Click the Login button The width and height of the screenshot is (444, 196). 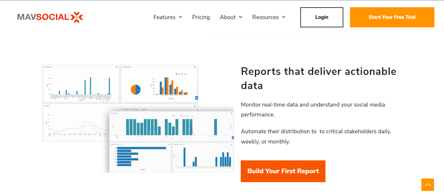click(321, 17)
